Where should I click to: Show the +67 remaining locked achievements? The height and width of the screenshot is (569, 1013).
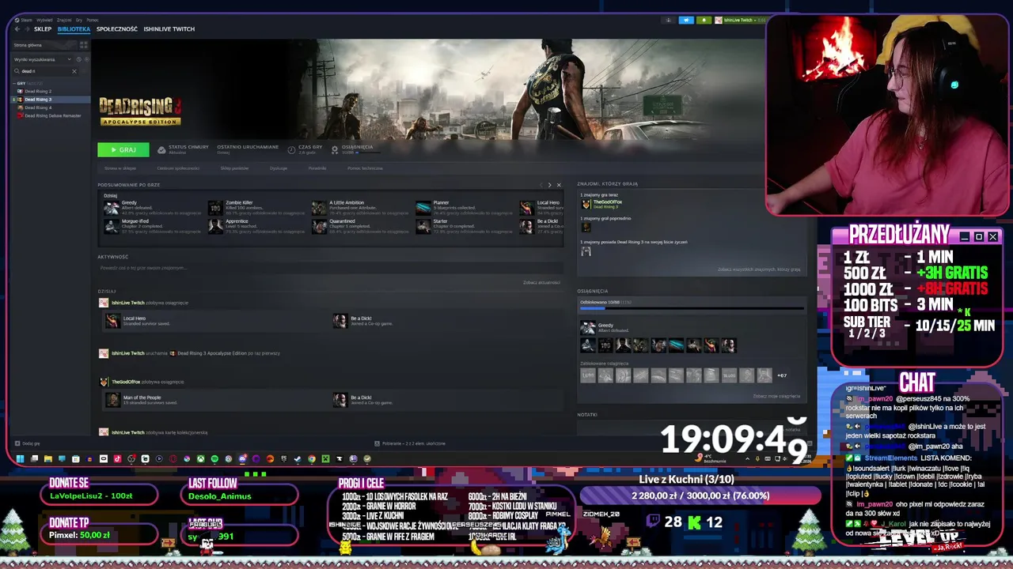[782, 375]
